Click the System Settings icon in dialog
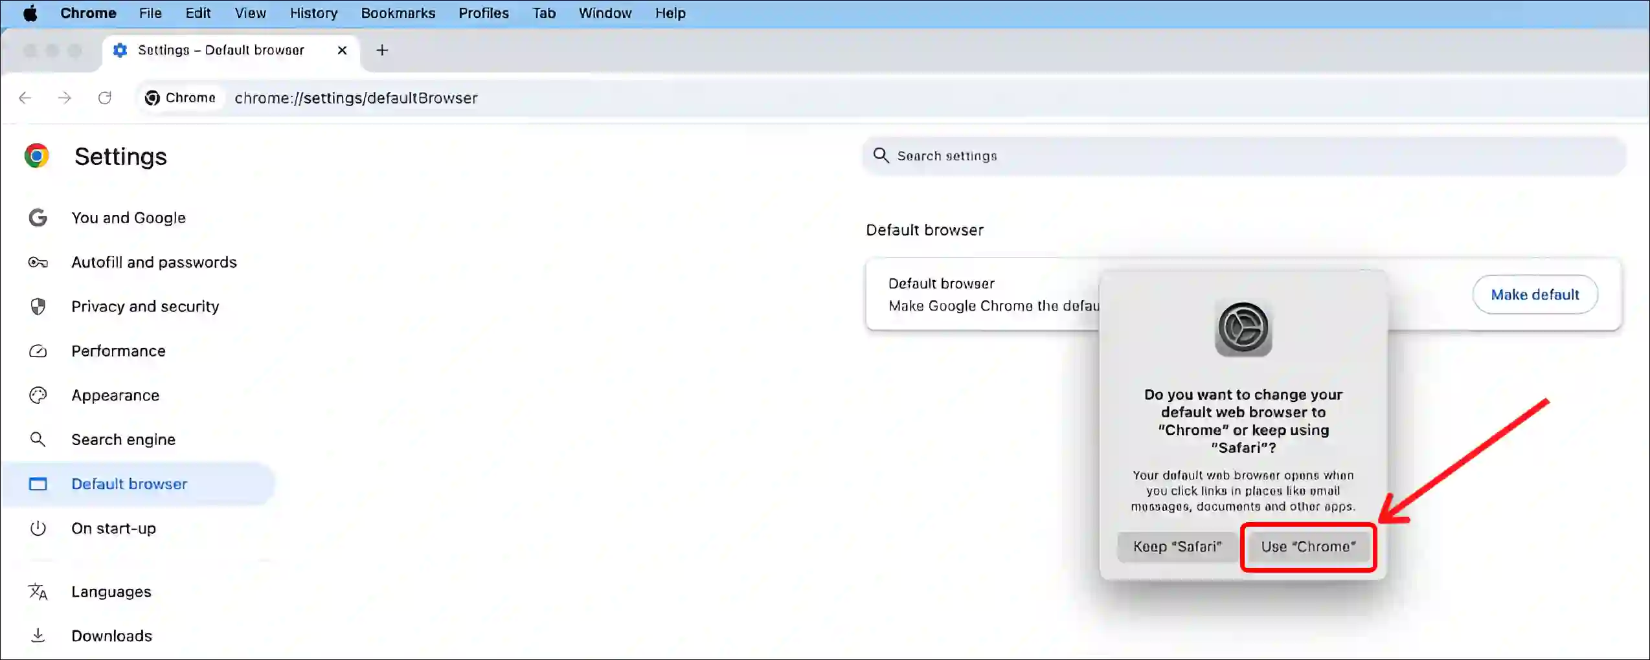The width and height of the screenshot is (1650, 660). click(x=1243, y=329)
